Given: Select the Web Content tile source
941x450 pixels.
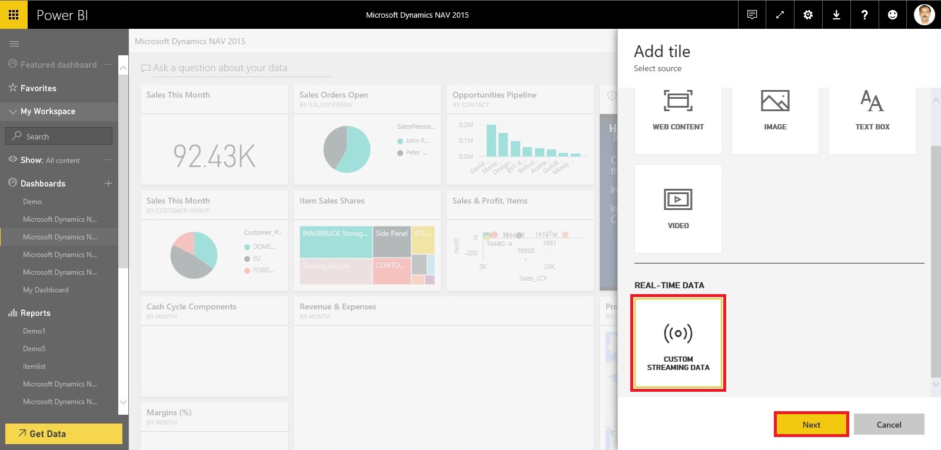Looking at the screenshot, I should click(x=678, y=112).
